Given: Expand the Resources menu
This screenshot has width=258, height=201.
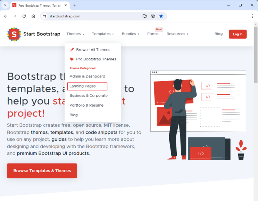Looking at the screenshot, I should 177,34.
